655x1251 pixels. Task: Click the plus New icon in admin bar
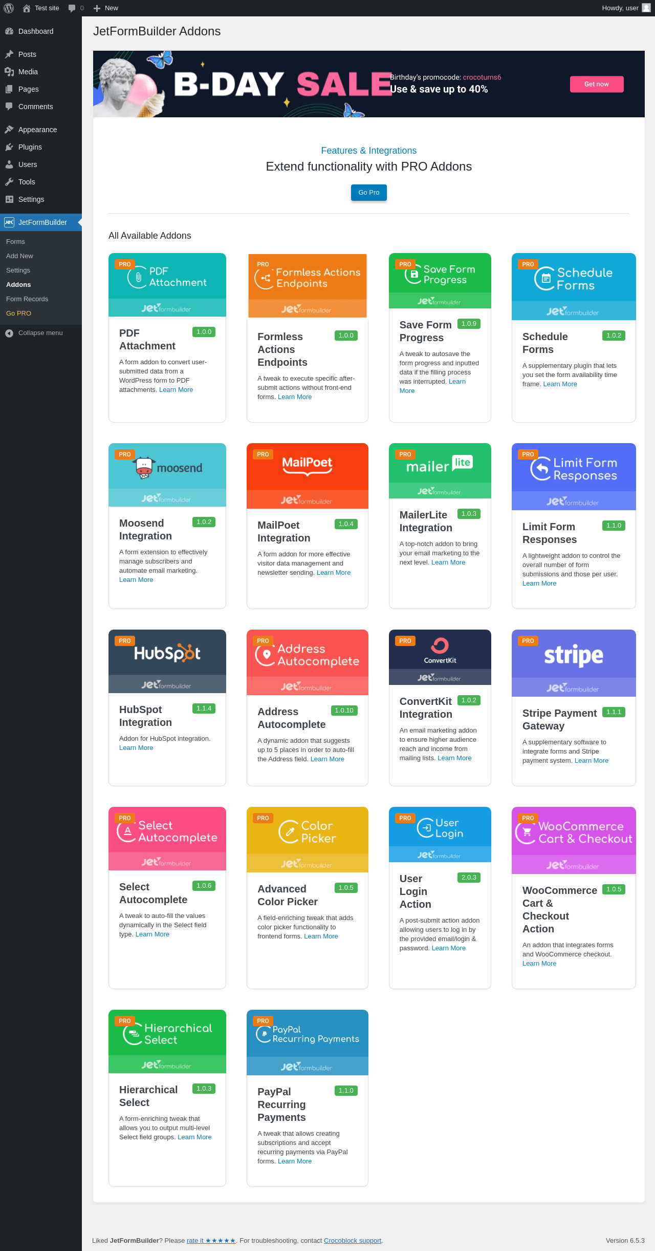pyautogui.click(x=97, y=8)
